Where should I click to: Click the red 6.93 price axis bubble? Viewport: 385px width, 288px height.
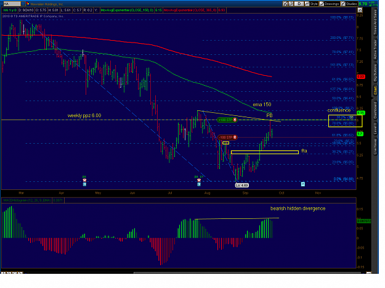(361, 77)
